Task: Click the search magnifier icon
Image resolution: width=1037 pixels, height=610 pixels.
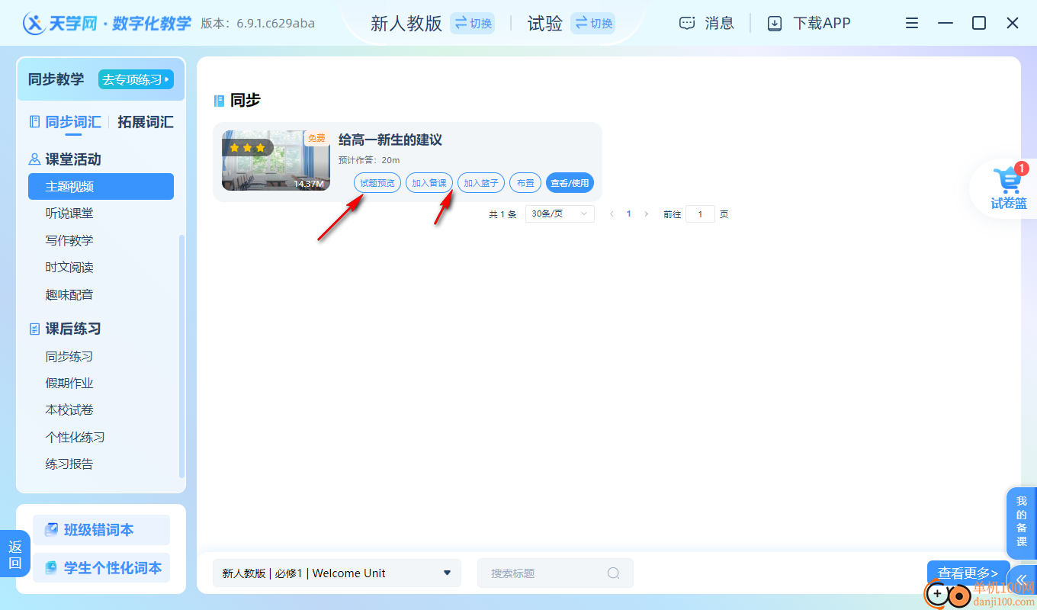Action: [x=613, y=573]
